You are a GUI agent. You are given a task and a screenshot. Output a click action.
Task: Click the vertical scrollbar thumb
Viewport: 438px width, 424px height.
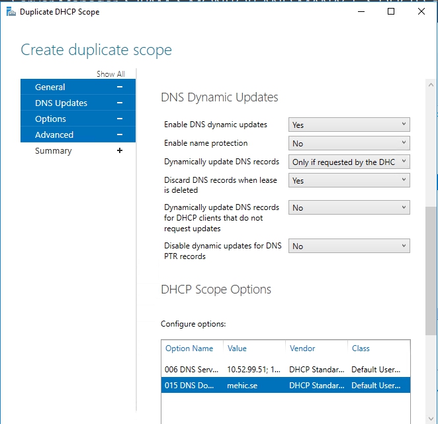click(x=431, y=272)
